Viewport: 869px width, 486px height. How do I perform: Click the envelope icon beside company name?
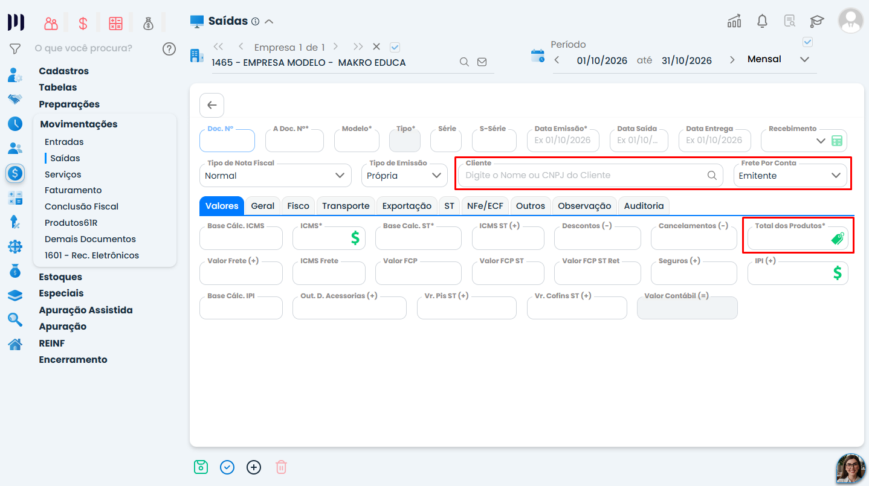pyautogui.click(x=482, y=62)
